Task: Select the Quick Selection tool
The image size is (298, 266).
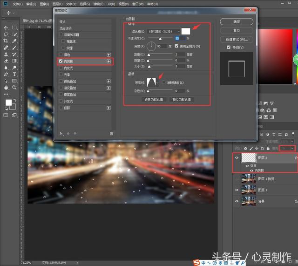Action: click(14, 34)
